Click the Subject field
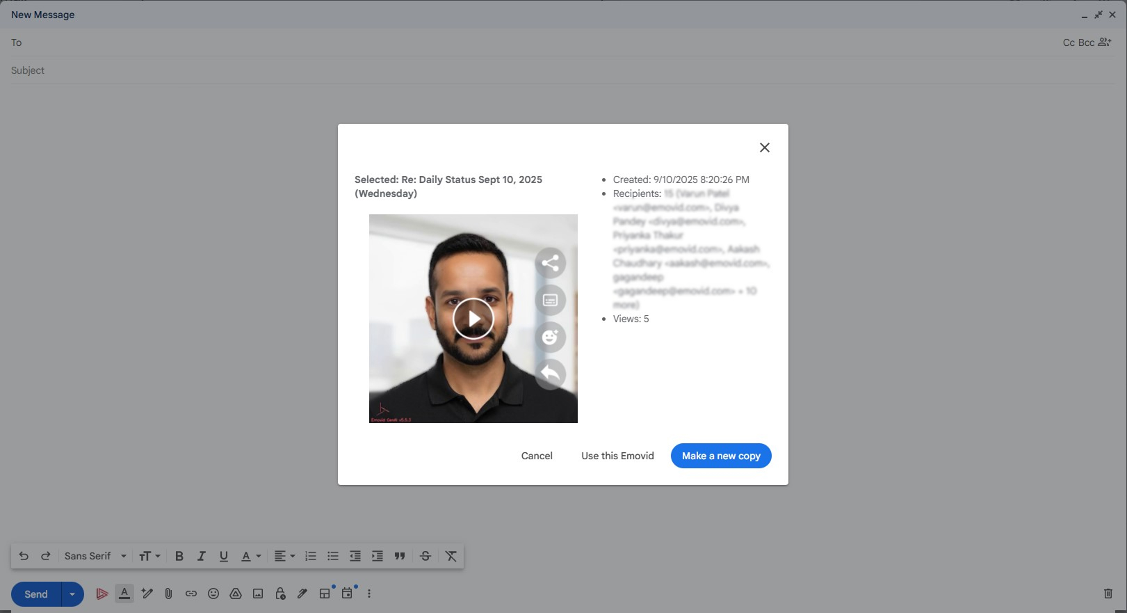This screenshot has width=1127, height=613. pos(563,70)
